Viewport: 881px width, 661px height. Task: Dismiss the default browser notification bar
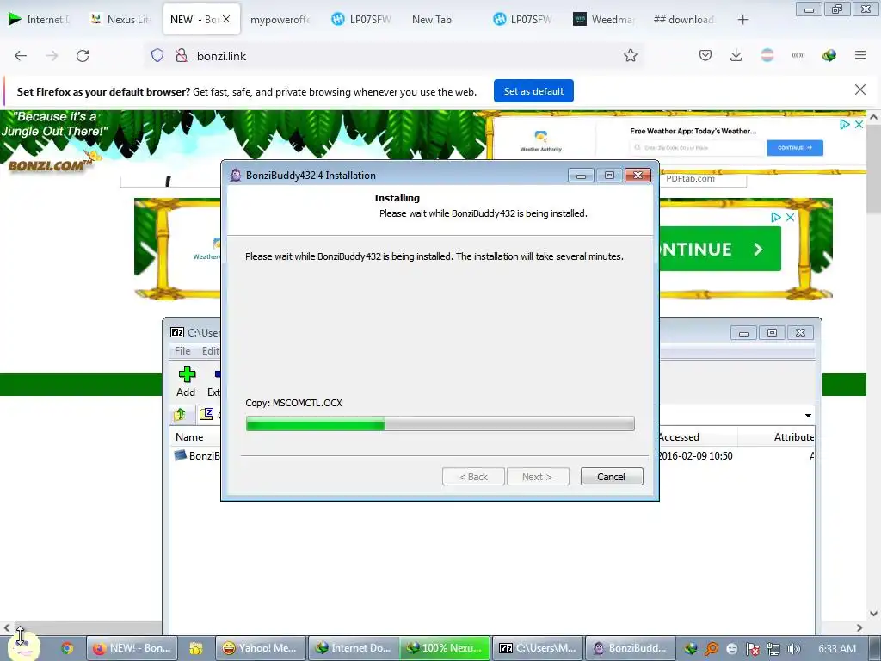pos(860,90)
